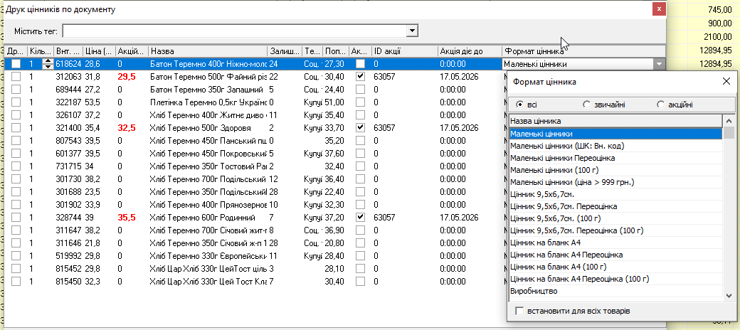740x330 pixels.
Task: Uncheck promo checkbox for Хліб Теремно 600г Родинний
Action: point(361,218)
